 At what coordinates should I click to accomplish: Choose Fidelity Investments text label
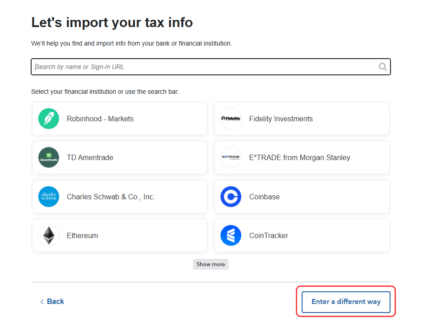click(281, 119)
